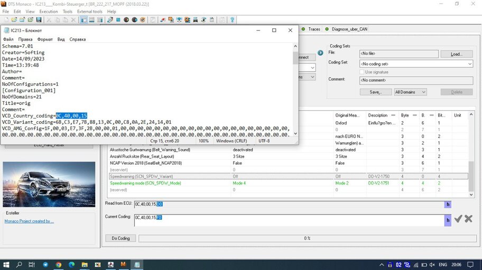Toggle hex 'h' button next to Read from ECU
Viewport: 482px width, 270px height.
(x=448, y=204)
